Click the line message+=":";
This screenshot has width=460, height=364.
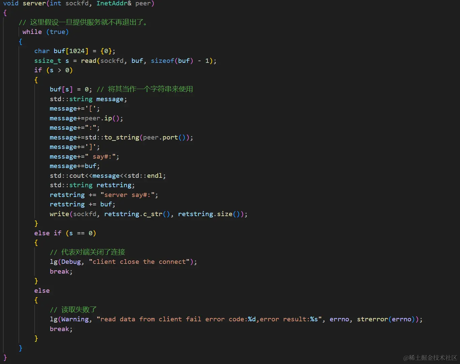click(x=75, y=128)
